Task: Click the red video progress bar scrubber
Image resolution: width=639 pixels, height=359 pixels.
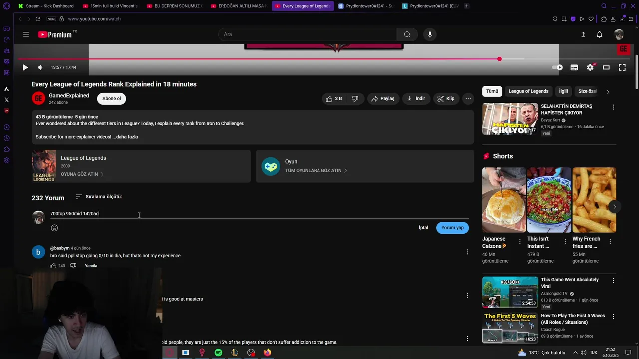Action: pyautogui.click(x=499, y=59)
